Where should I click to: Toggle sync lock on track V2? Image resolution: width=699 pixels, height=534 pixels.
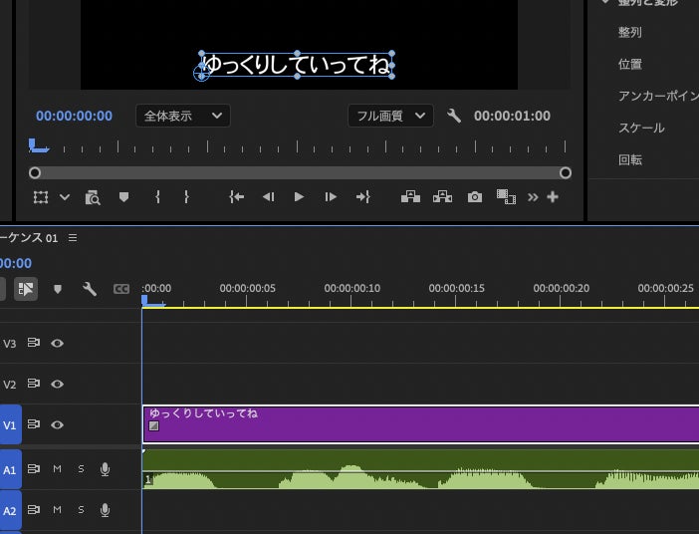tap(34, 384)
